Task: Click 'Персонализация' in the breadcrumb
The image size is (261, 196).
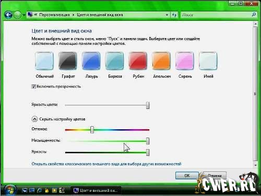Action: (x=54, y=15)
